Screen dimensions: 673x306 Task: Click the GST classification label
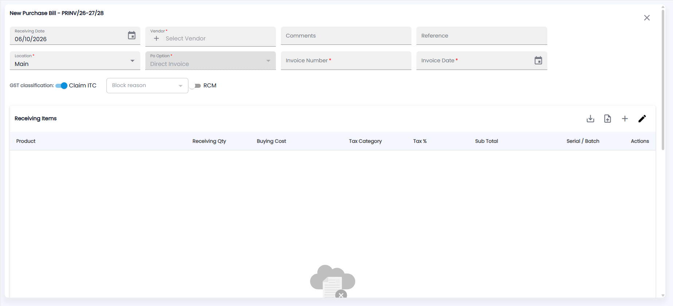click(32, 85)
